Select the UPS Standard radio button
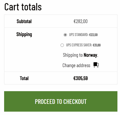The width and height of the screenshot is (120, 115). coord(65,35)
